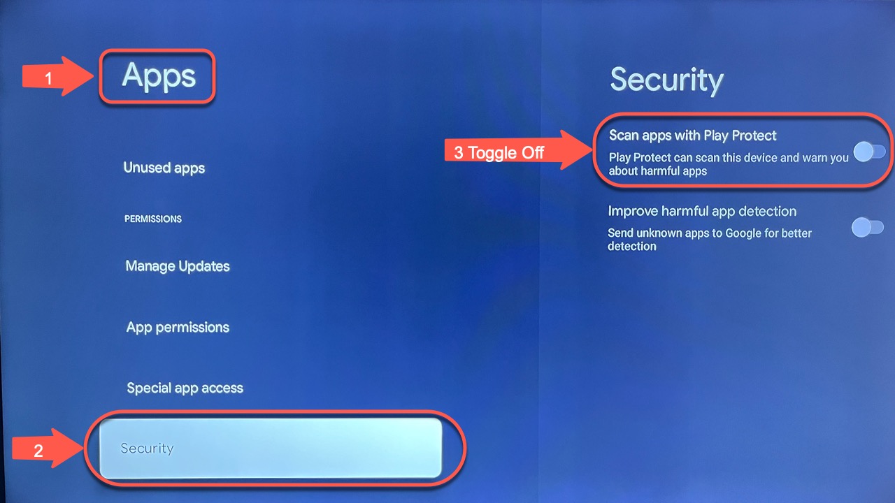Select the highlighted Security row

[x=271, y=448]
